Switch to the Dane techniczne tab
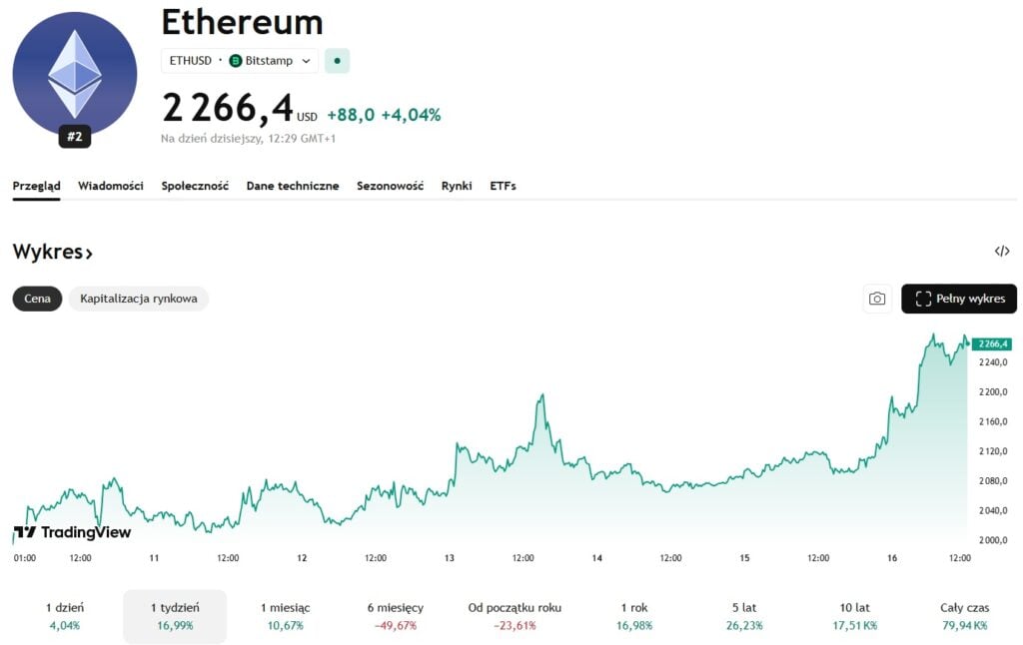This screenshot has height=645, width=1023. click(x=293, y=186)
